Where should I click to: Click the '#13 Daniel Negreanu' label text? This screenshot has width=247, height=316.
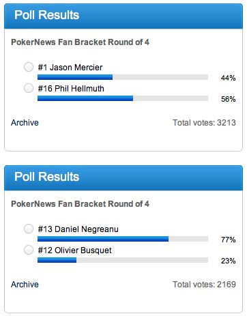[78, 229]
